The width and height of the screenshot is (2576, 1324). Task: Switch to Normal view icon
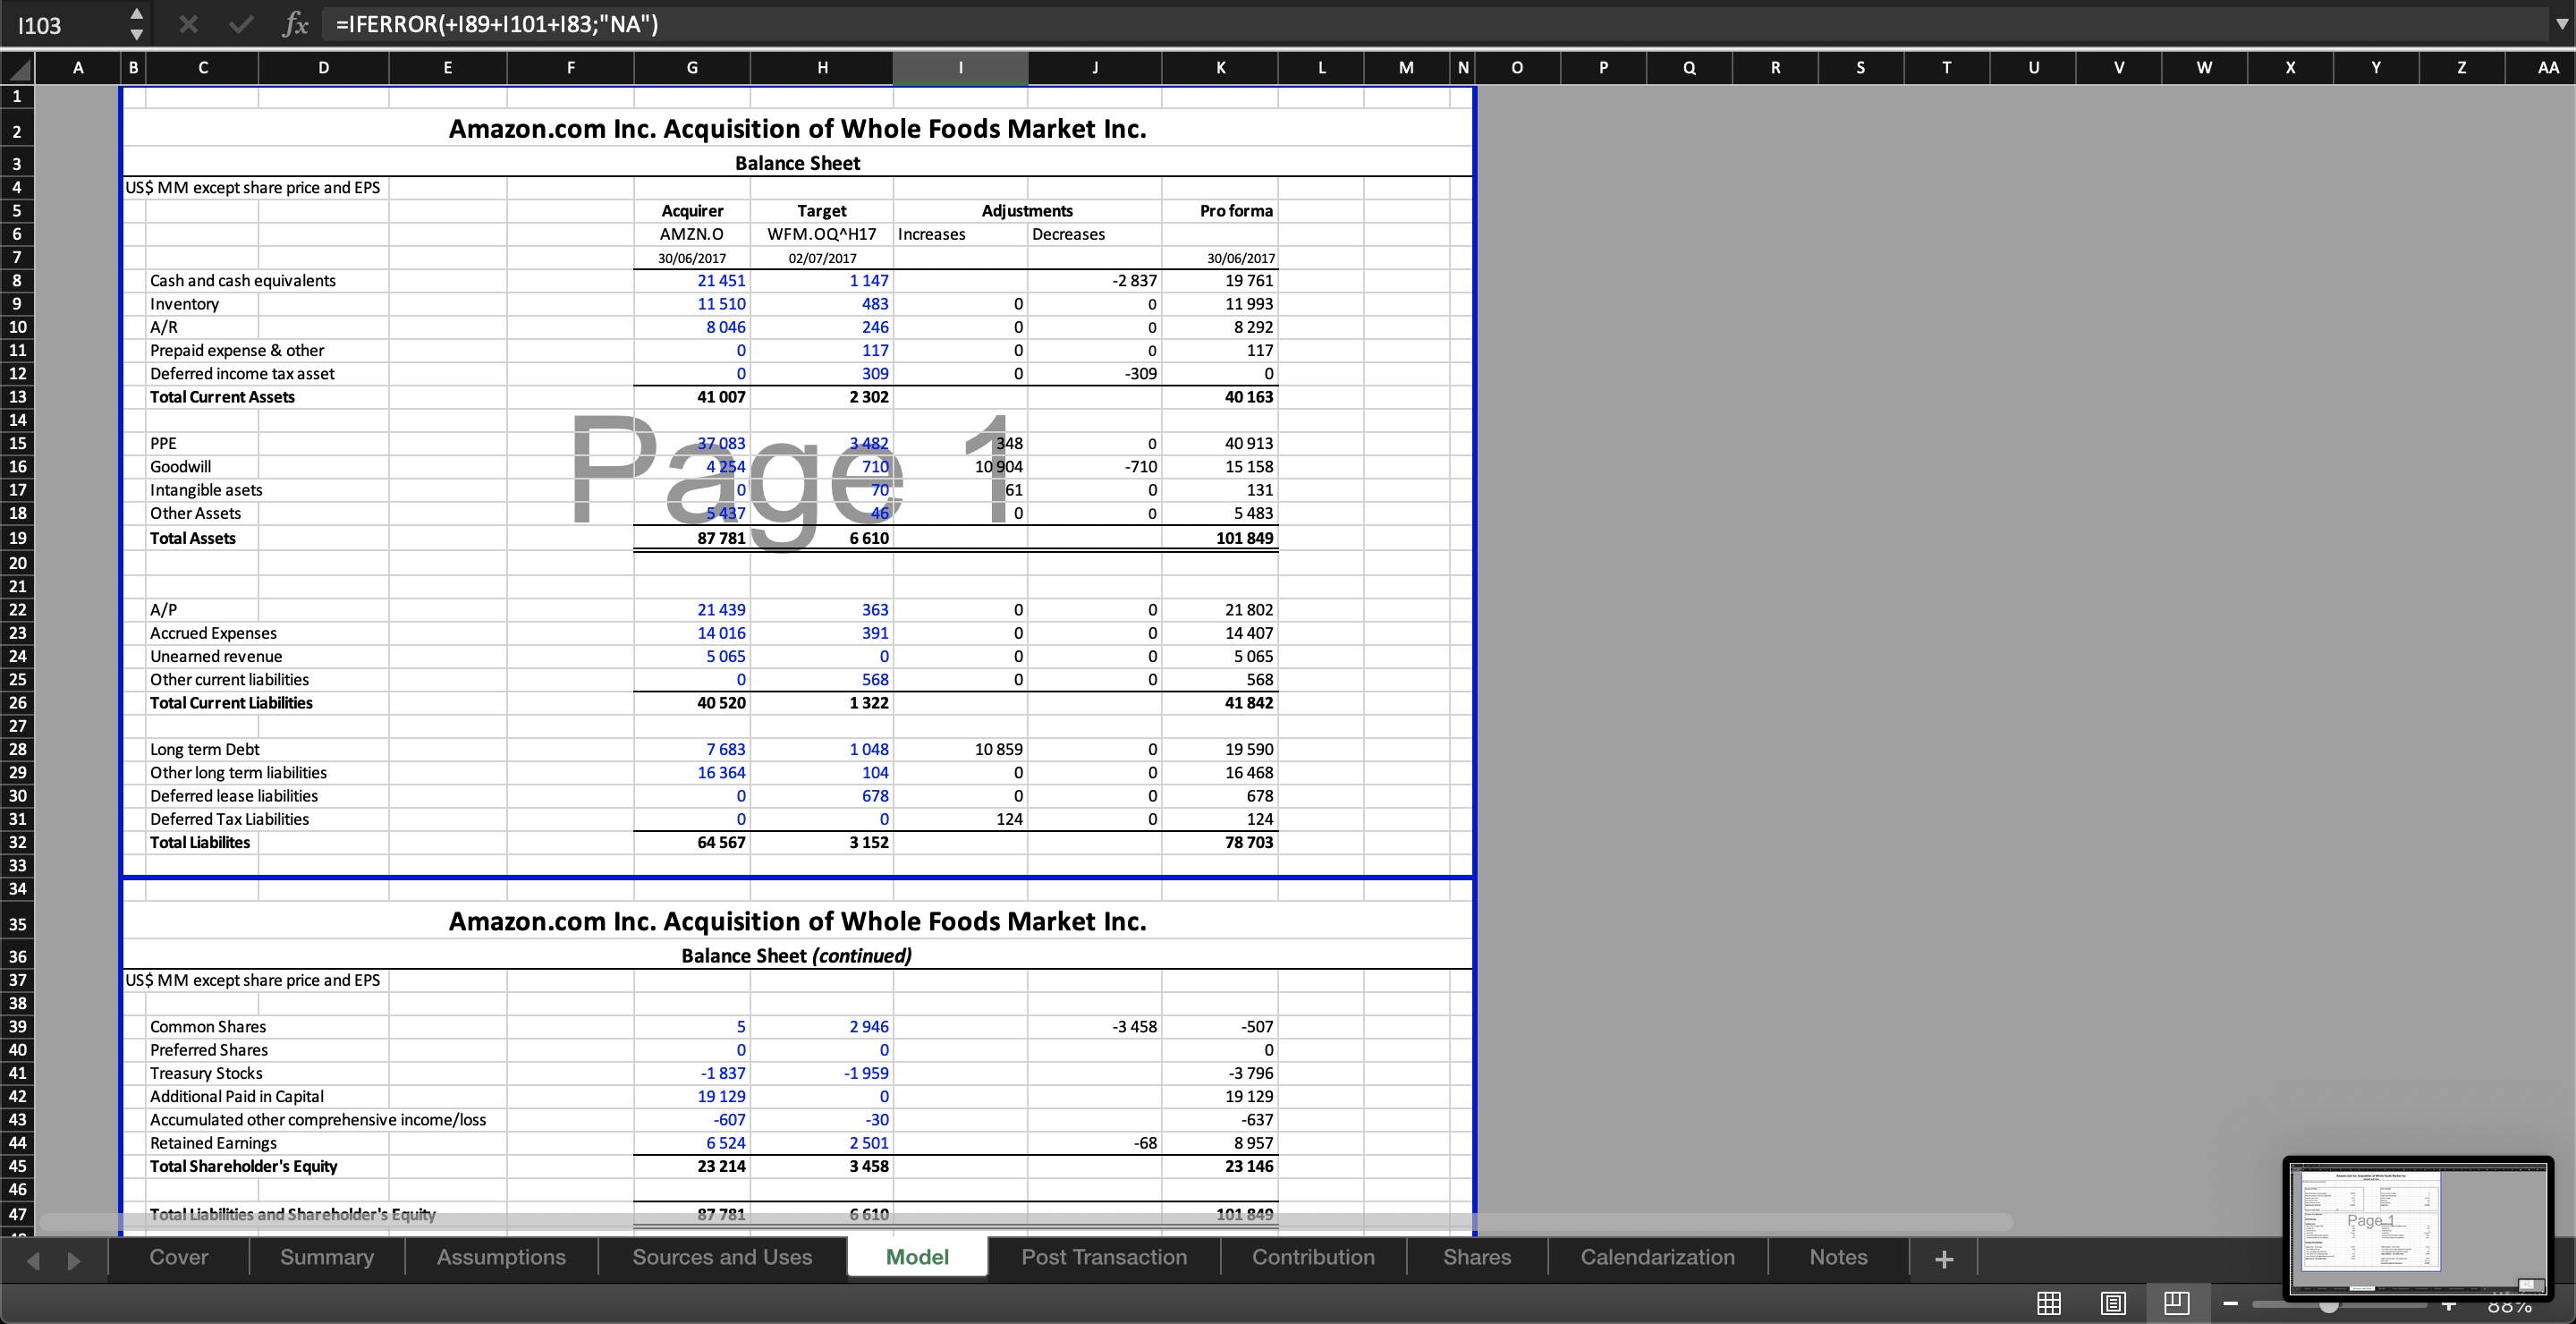pyautogui.click(x=2049, y=1303)
